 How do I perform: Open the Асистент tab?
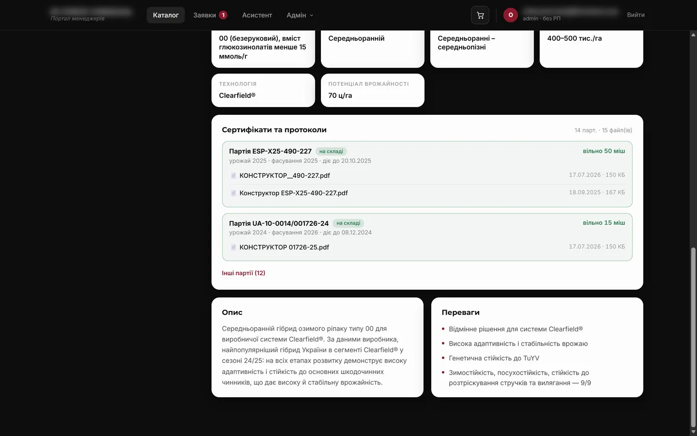pos(257,15)
